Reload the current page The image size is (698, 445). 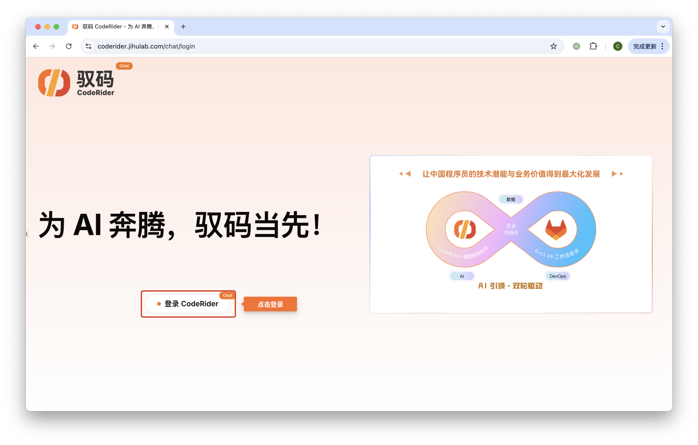[x=69, y=46]
